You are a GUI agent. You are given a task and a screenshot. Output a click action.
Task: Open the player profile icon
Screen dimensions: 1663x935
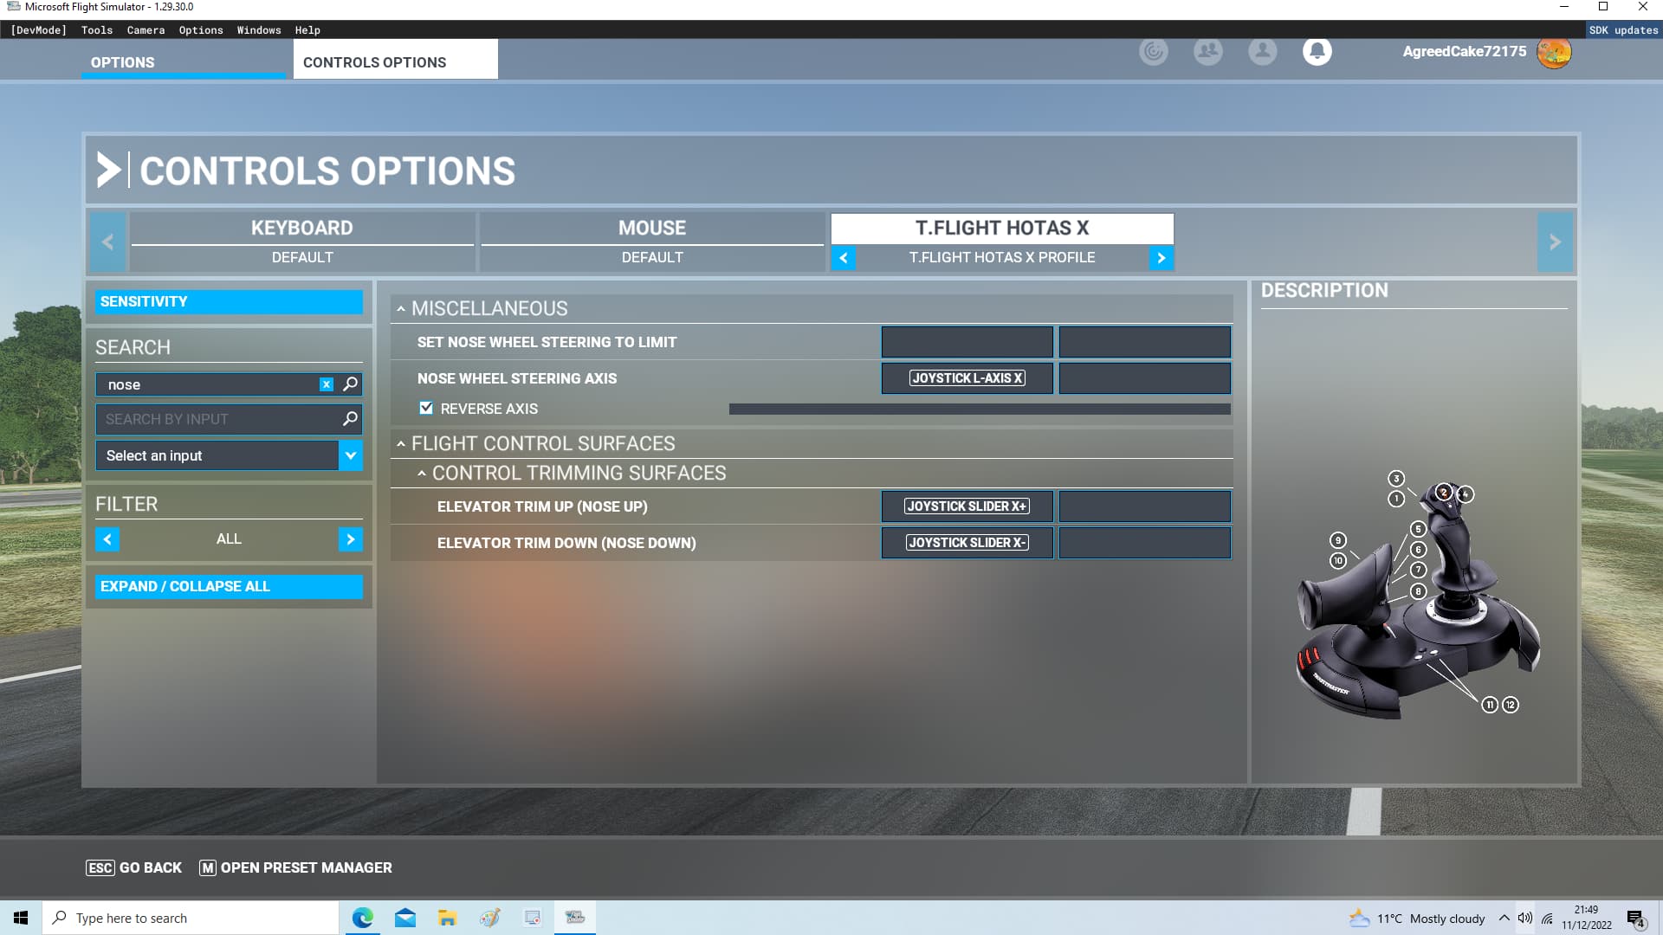coord(1262,52)
